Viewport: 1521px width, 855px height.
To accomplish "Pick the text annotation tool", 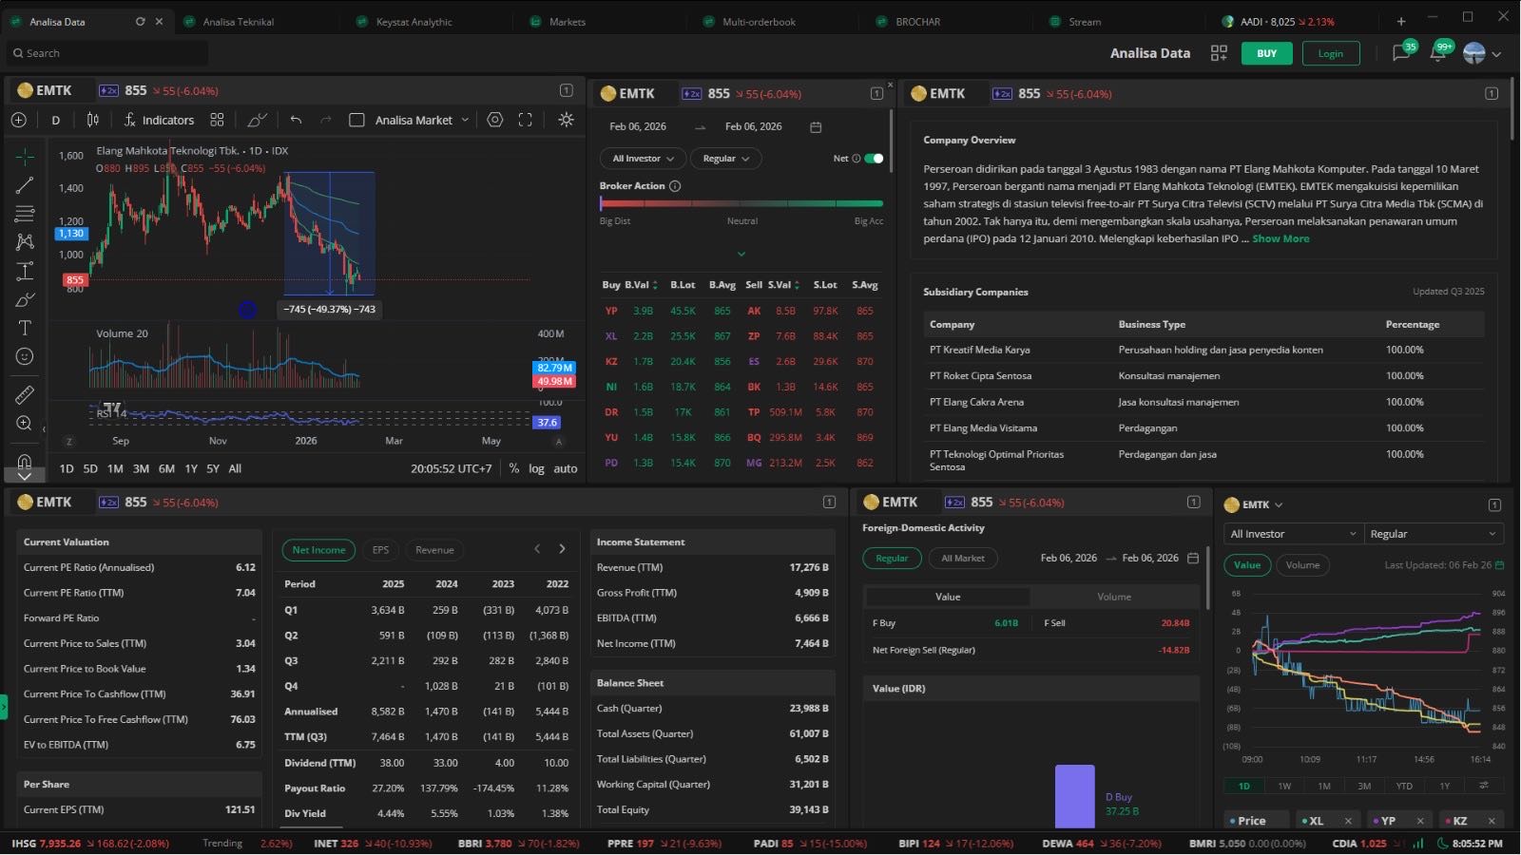I will pos(25,328).
